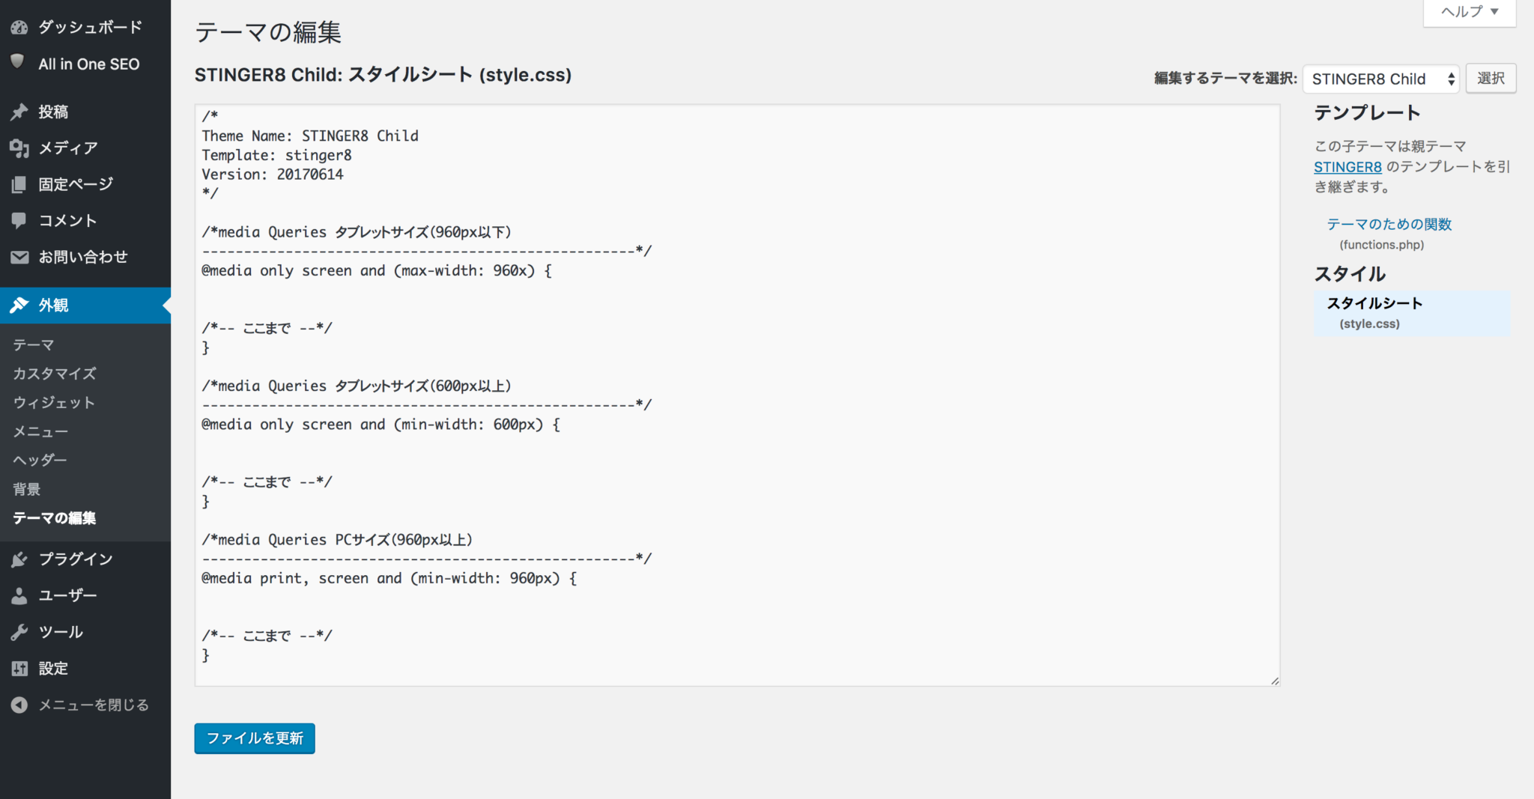The width and height of the screenshot is (1534, 799).
Task: Click the plugin icon beside プラグイン
Action: coord(19,559)
